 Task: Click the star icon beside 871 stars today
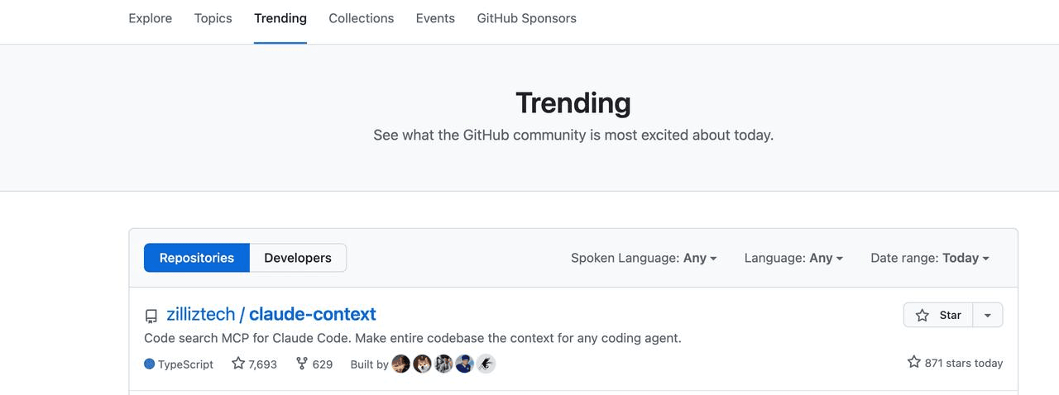(914, 363)
